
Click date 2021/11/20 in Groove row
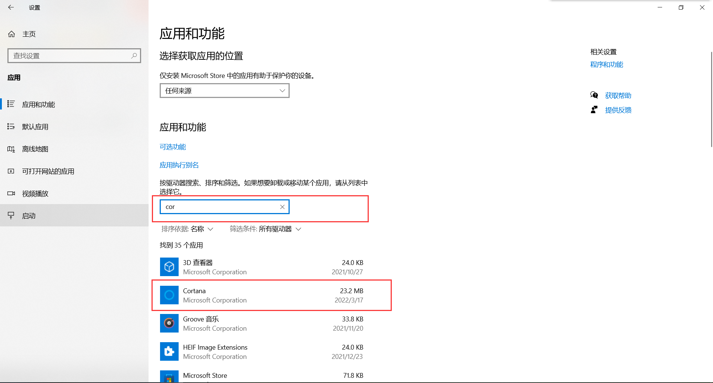tap(348, 328)
